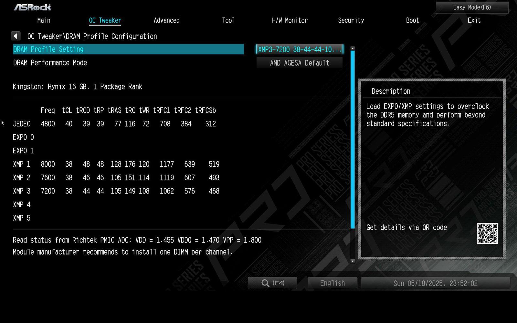This screenshot has height=323, width=517.
Task: Open the English language selector
Action: pyautogui.click(x=332, y=283)
